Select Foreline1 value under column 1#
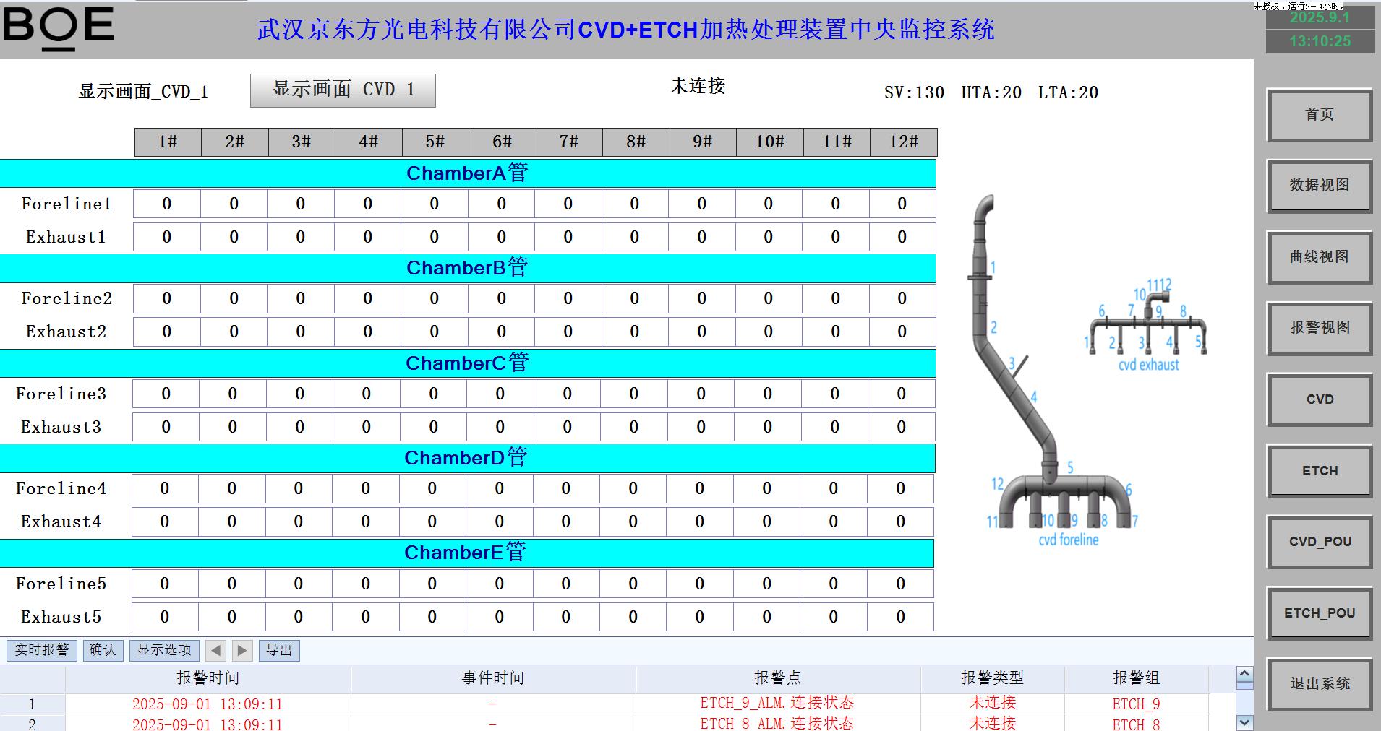Image resolution: width=1381 pixels, height=731 pixels. point(167,204)
